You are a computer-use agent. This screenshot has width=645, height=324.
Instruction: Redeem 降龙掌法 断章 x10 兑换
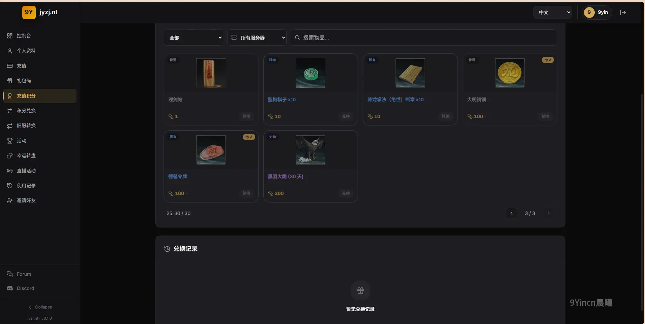click(x=446, y=116)
